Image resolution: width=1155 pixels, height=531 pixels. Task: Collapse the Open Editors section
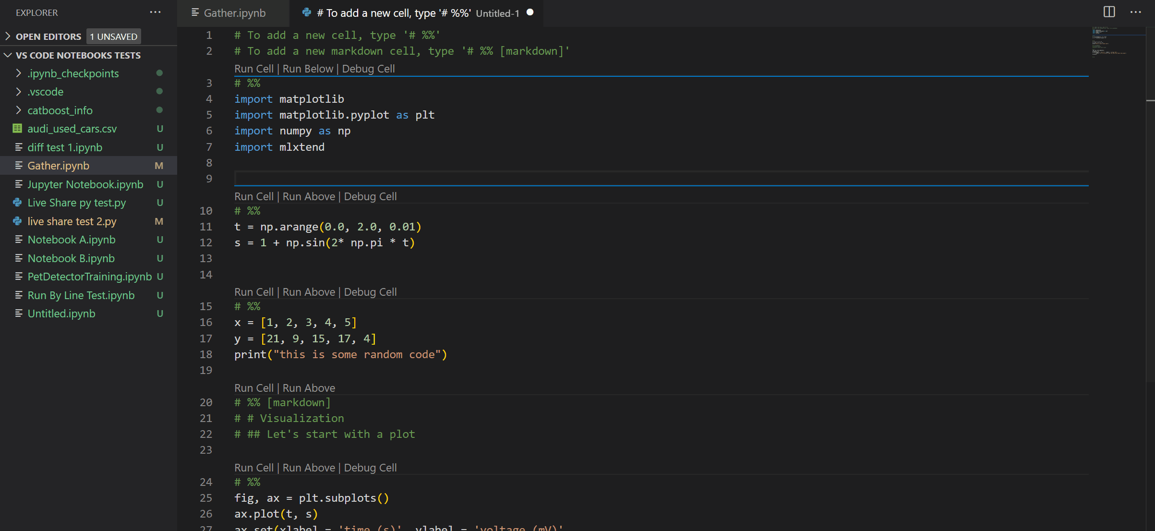point(7,36)
